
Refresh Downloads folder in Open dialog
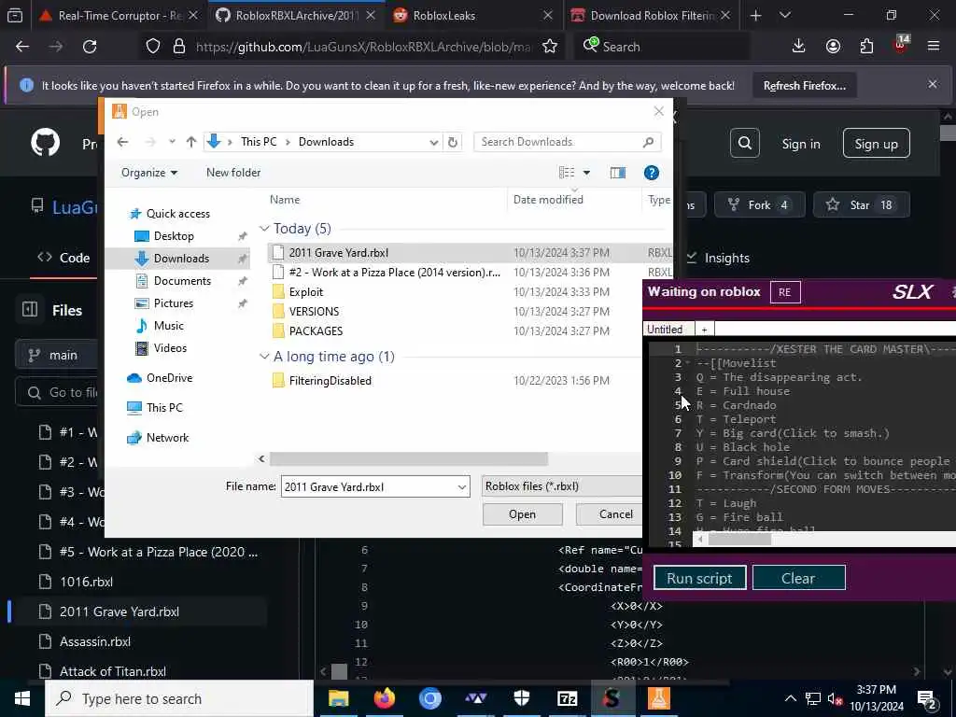tap(453, 142)
